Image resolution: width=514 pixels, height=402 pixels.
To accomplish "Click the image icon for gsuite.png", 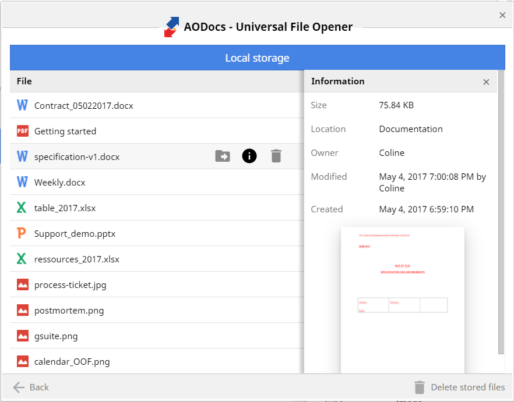I will [23, 336].
